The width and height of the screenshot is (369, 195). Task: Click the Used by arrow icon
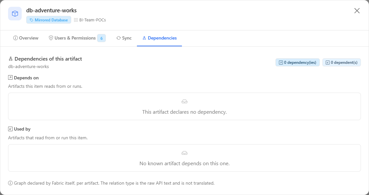click(x=10, y=129)
